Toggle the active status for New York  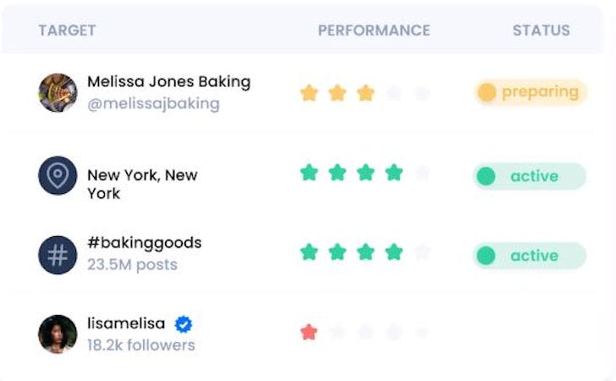(529, 176)
